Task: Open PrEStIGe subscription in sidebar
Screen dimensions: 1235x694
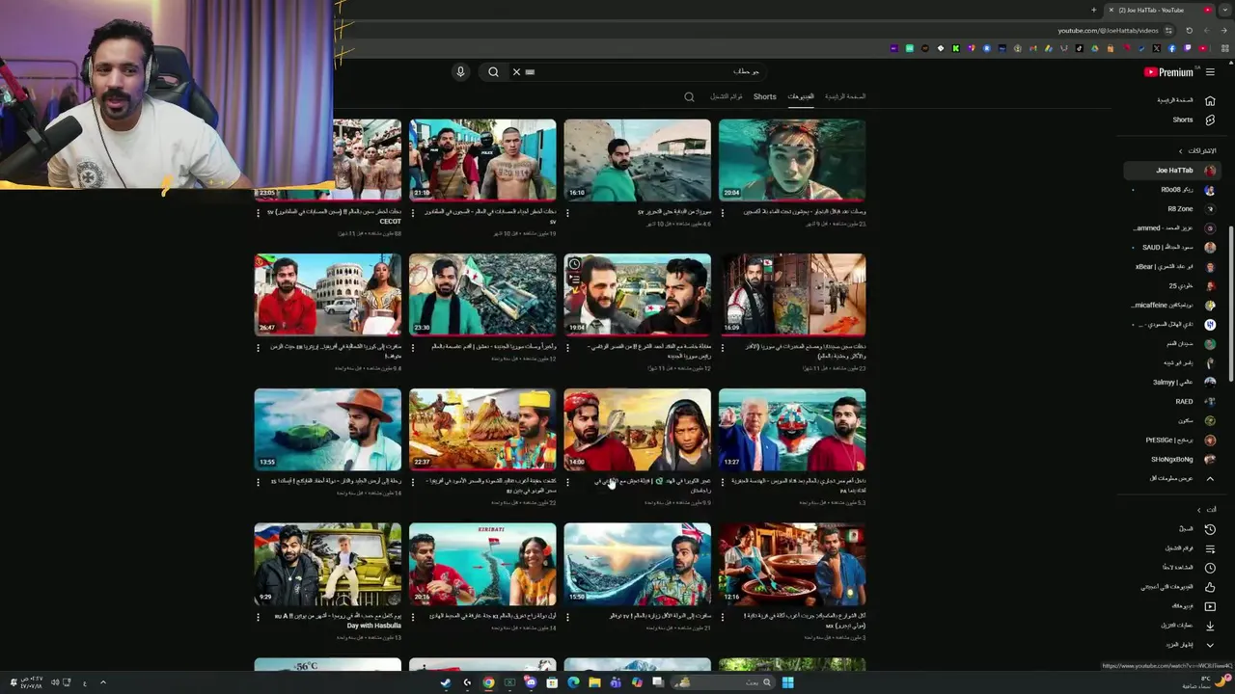Action: pyautogui.click(x=1171, y=440)
